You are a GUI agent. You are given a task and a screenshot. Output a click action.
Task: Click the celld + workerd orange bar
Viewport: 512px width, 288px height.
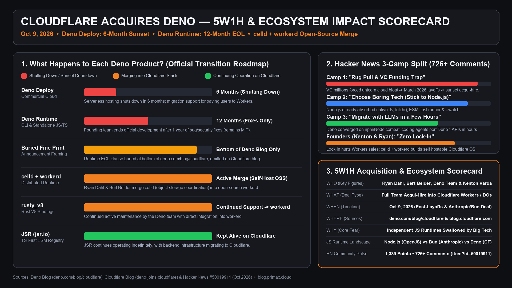pos(148,178)
